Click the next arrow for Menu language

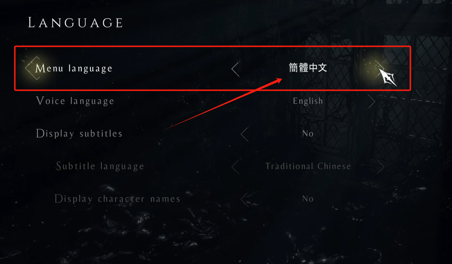381,68
